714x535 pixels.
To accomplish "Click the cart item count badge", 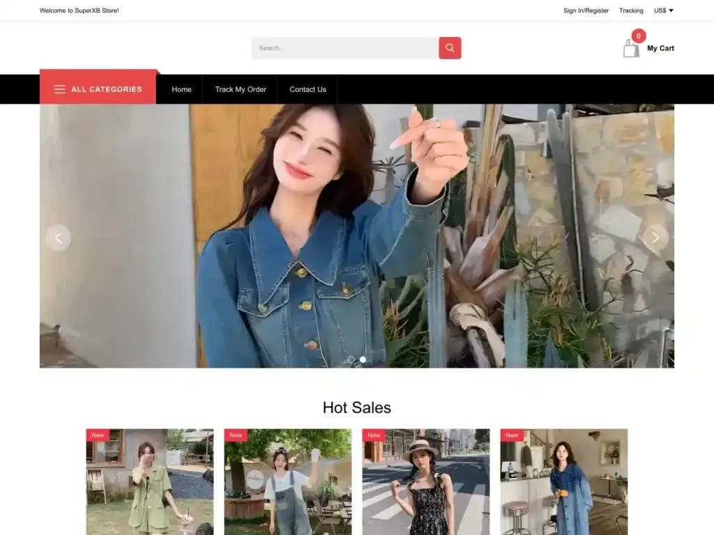I will click(638, 36).
